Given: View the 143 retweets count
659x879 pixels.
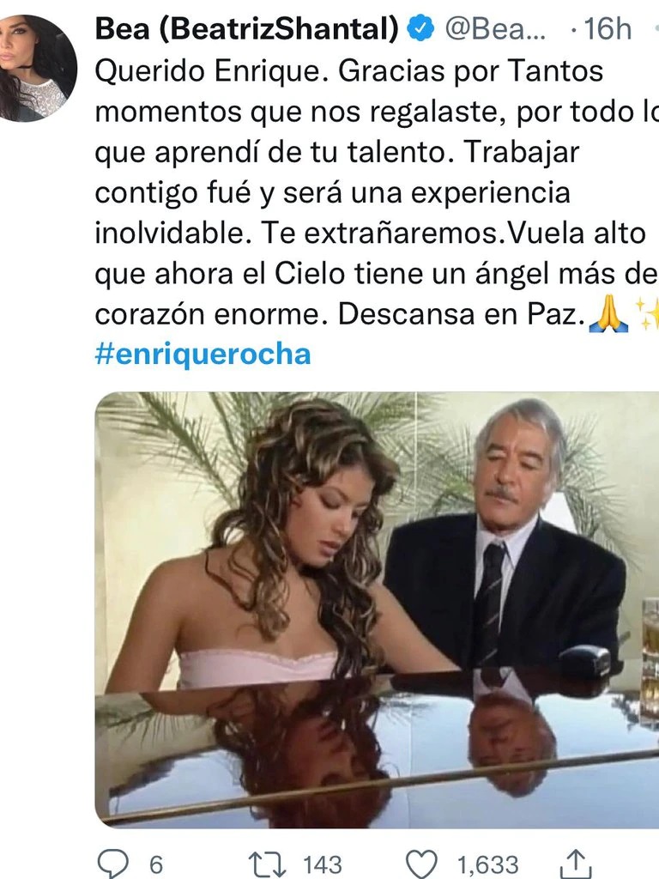Looking at the screenshot, I should 323,864.
